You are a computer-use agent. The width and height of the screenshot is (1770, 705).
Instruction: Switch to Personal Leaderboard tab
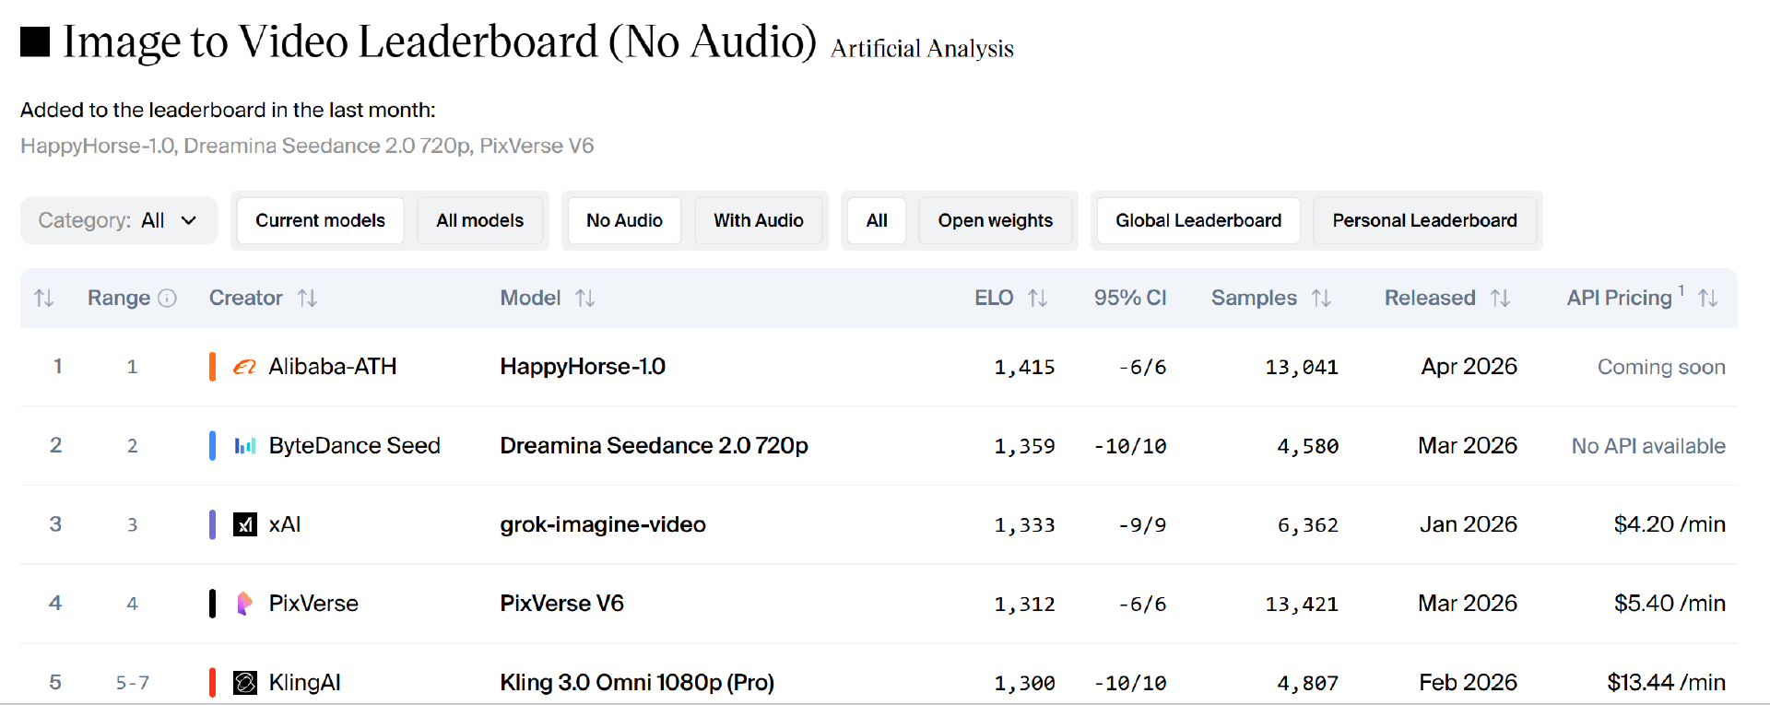[1424, 220]
